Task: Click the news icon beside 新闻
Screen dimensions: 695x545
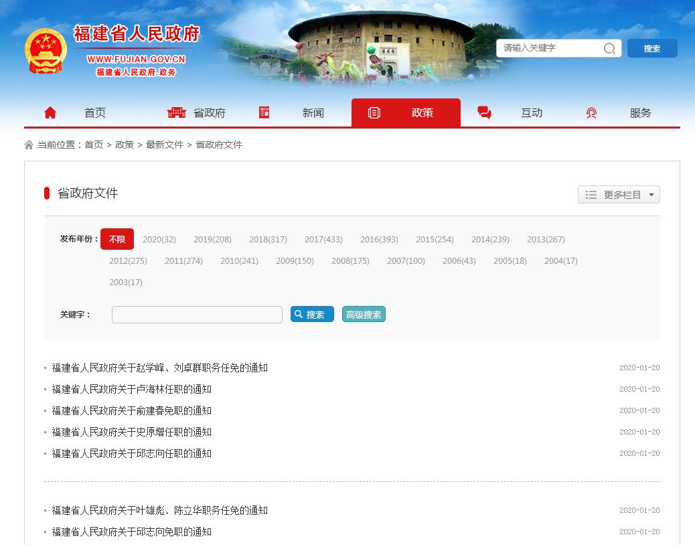Action: point(264,112)
